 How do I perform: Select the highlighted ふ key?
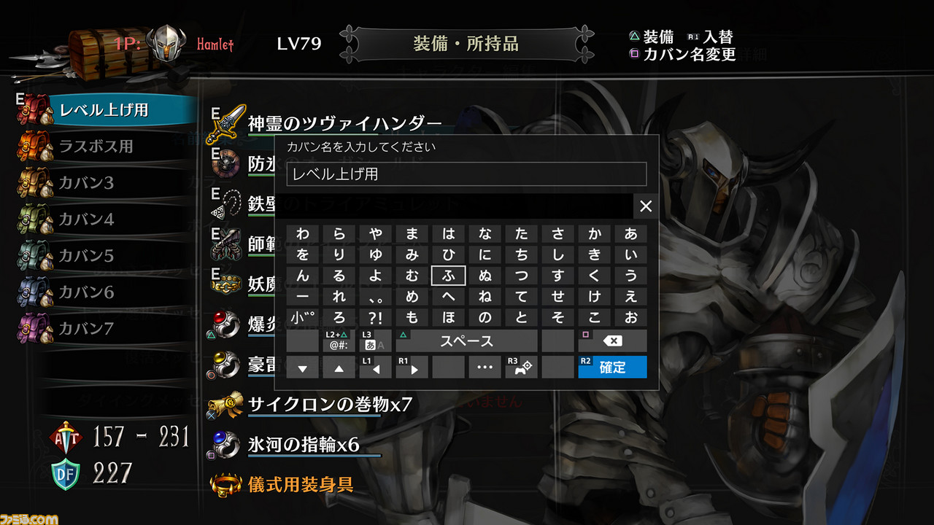[x=448, y=275]
